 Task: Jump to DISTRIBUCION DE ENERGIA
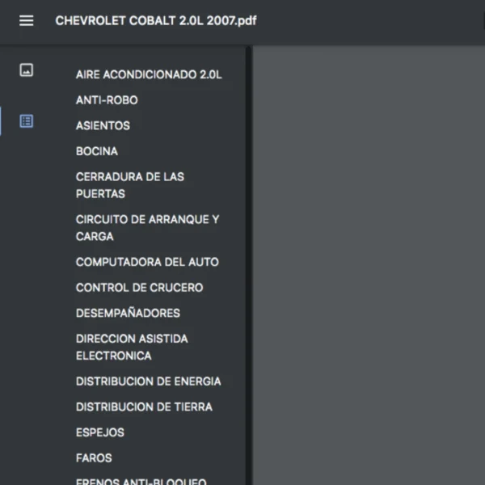148,381
